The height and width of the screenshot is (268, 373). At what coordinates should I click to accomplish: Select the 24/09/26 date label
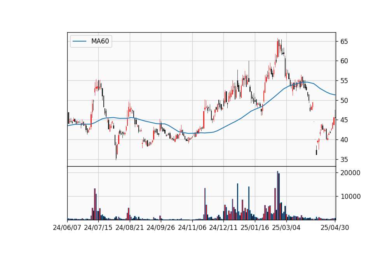(161, 228)
